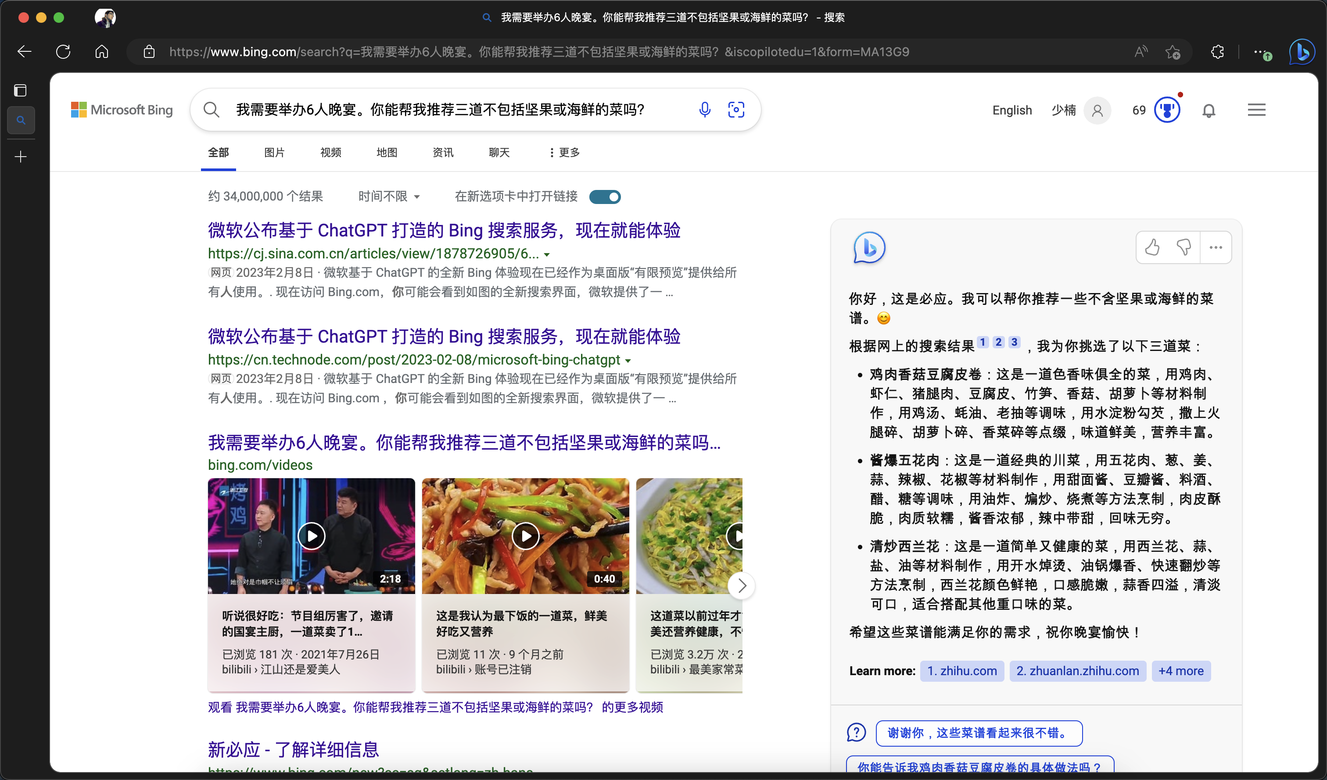This screenshot has width=1327, height=780.
Task: Play the 0:40 stir-fry video thumbnail
Action: [526, 536]
